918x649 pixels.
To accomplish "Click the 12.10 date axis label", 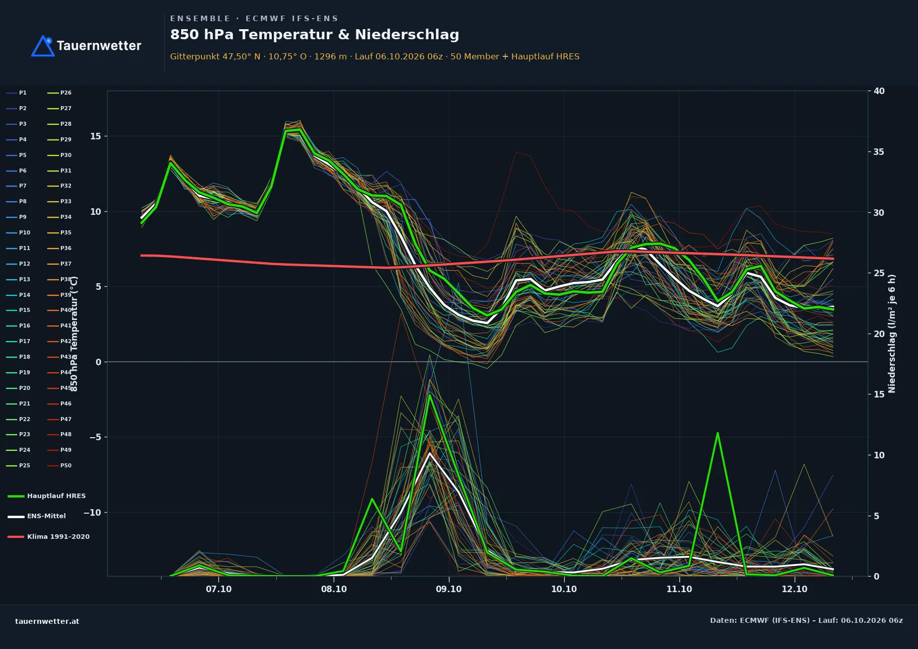I will (x=795, y=589).
